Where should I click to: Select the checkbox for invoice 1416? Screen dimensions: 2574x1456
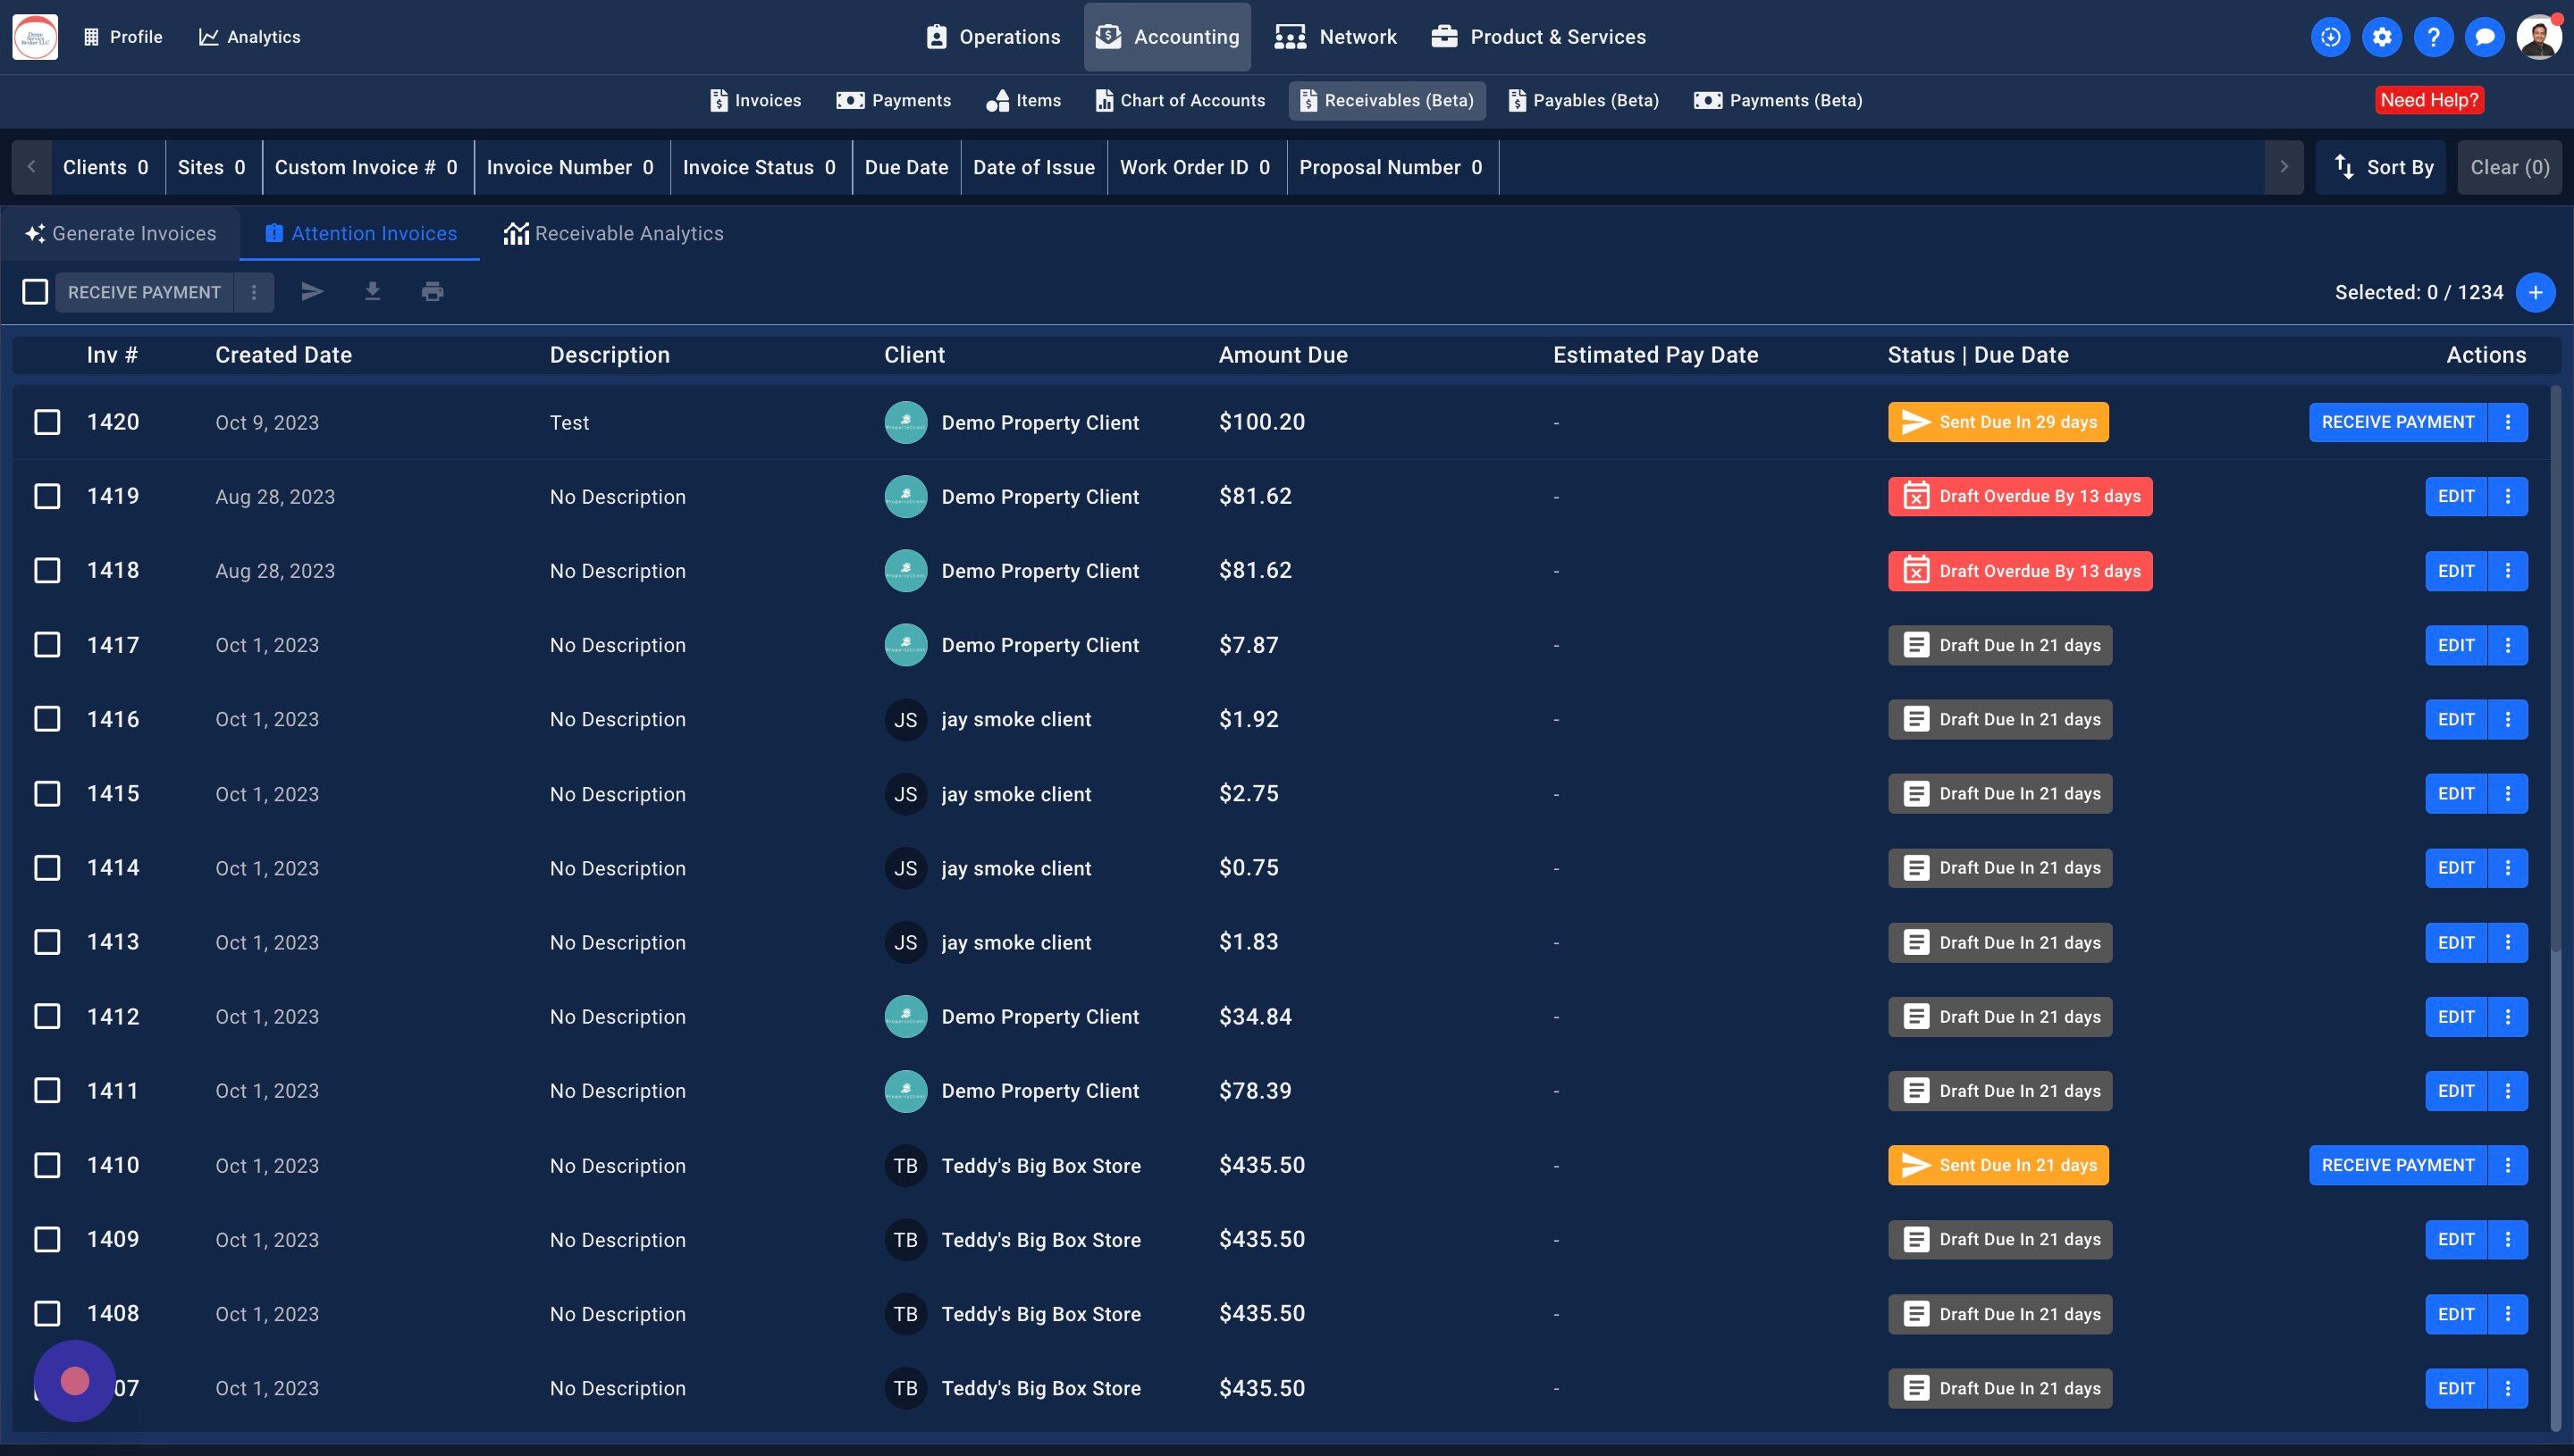[x=47, y=719]
